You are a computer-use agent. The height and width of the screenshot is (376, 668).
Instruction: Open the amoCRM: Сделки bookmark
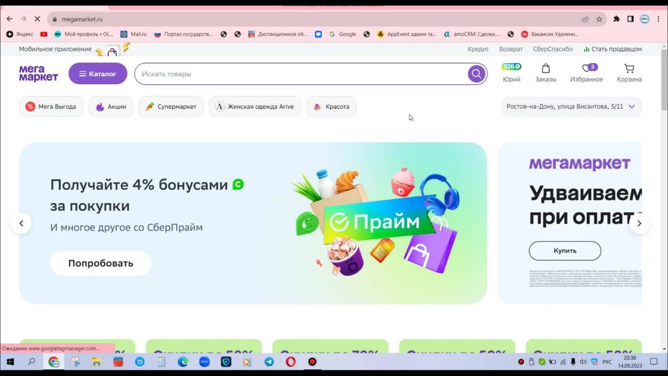pyautogui.click(x=472, y=34)
